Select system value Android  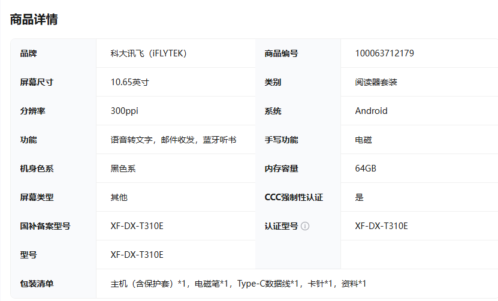pyautogui.click(x=371, y=111)
